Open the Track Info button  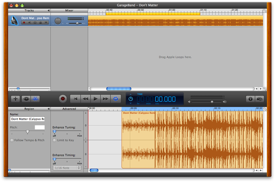pos(250,99)
